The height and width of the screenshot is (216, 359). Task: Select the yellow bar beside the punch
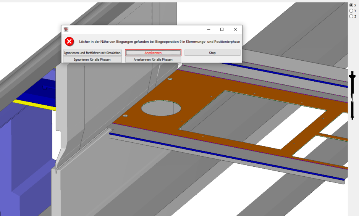click(x=34, y=104)
